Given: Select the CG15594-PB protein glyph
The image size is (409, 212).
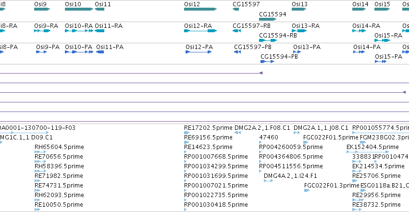Looking at the screenshot, I should 267,62.
